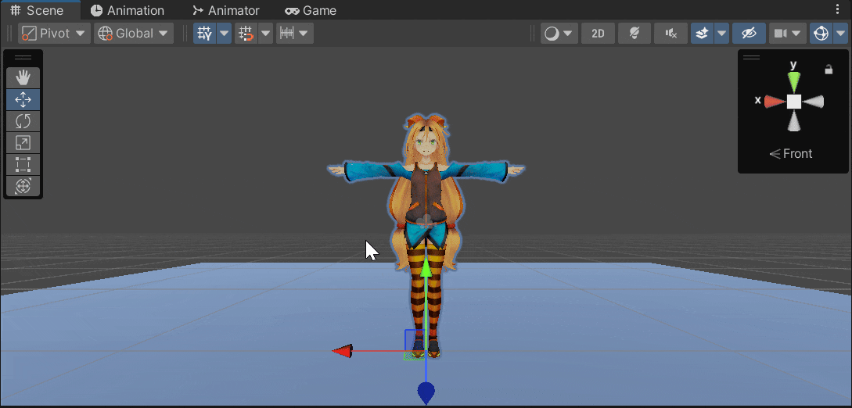Toggle 2D view mode
Viewport: 852px width, 408px height.
point(598,33)
